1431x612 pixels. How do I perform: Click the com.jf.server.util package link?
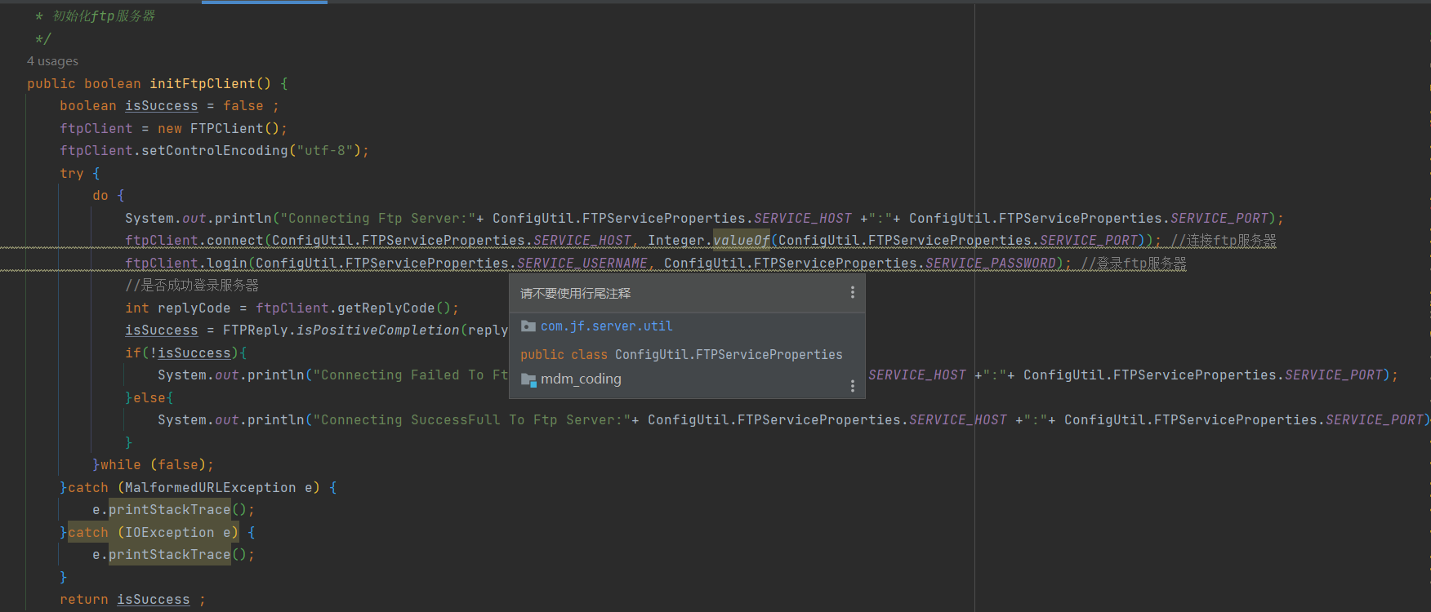click(607, 326)
